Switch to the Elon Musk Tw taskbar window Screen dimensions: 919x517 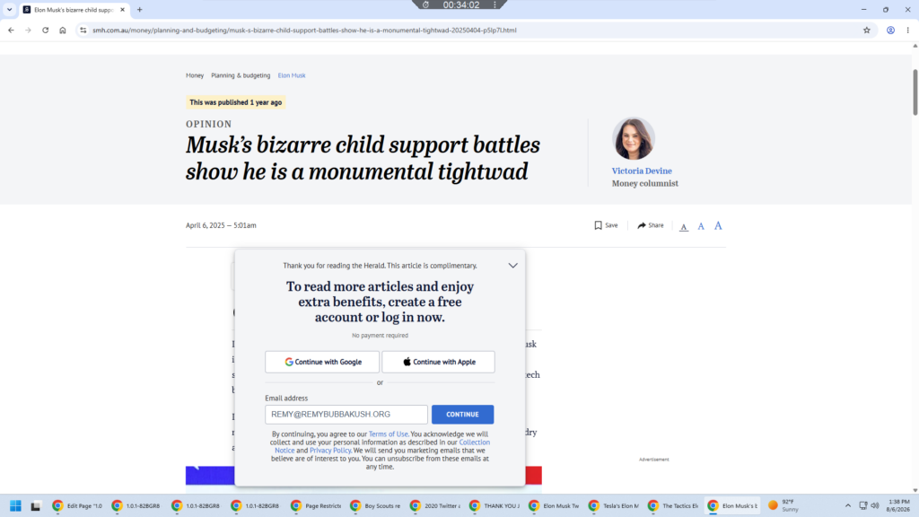(x=554, y=505)
